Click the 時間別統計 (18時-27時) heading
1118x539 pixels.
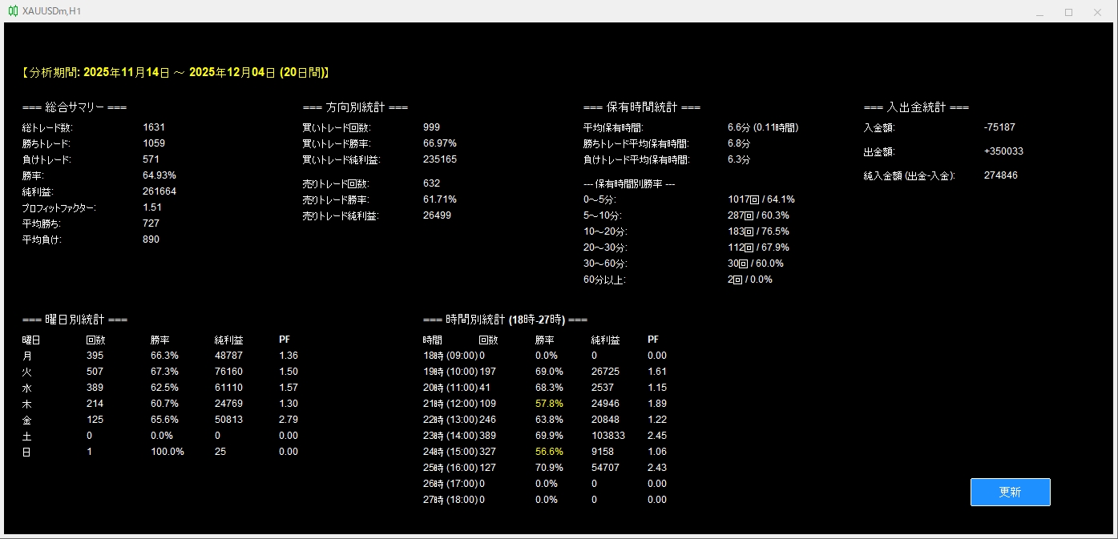click(505, 320)
